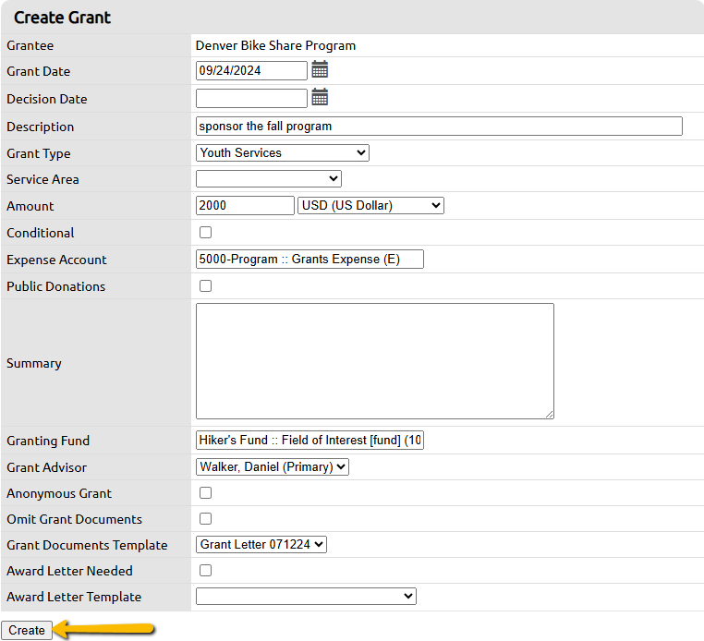Open the empty Award Letter Template dropdown
The height and width of the screenshot is (641, 704).
(x=306, y=596)
